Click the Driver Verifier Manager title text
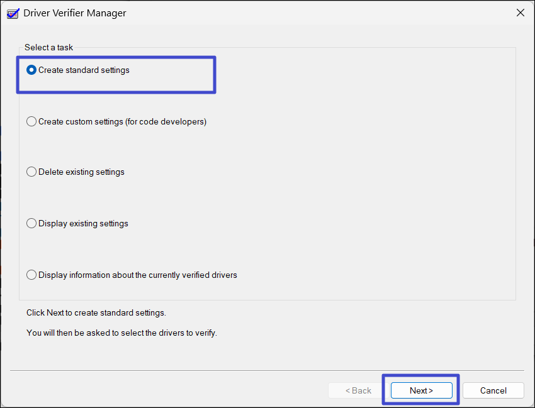Viewport: 535px width, 408px height. click(x=75, y=13)
